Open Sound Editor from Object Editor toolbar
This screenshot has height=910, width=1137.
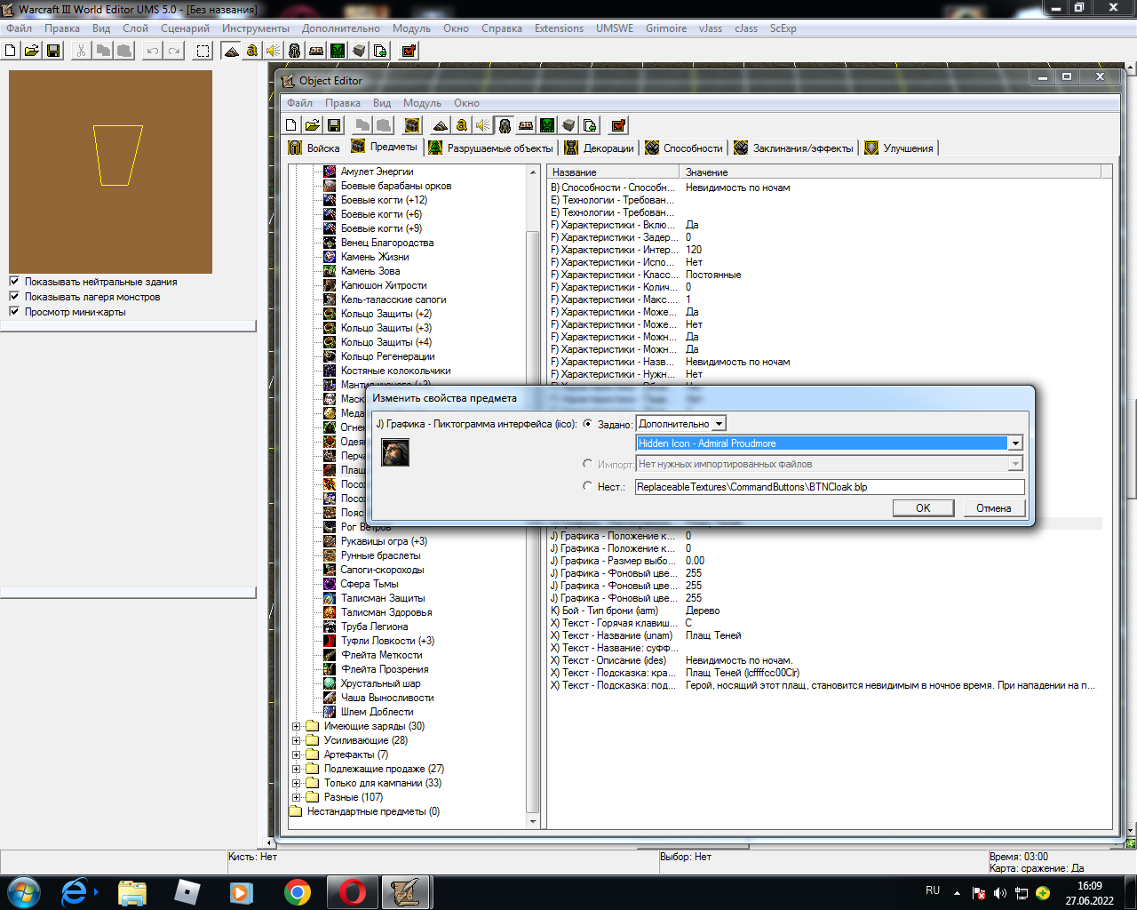click(x=483, y=125)
